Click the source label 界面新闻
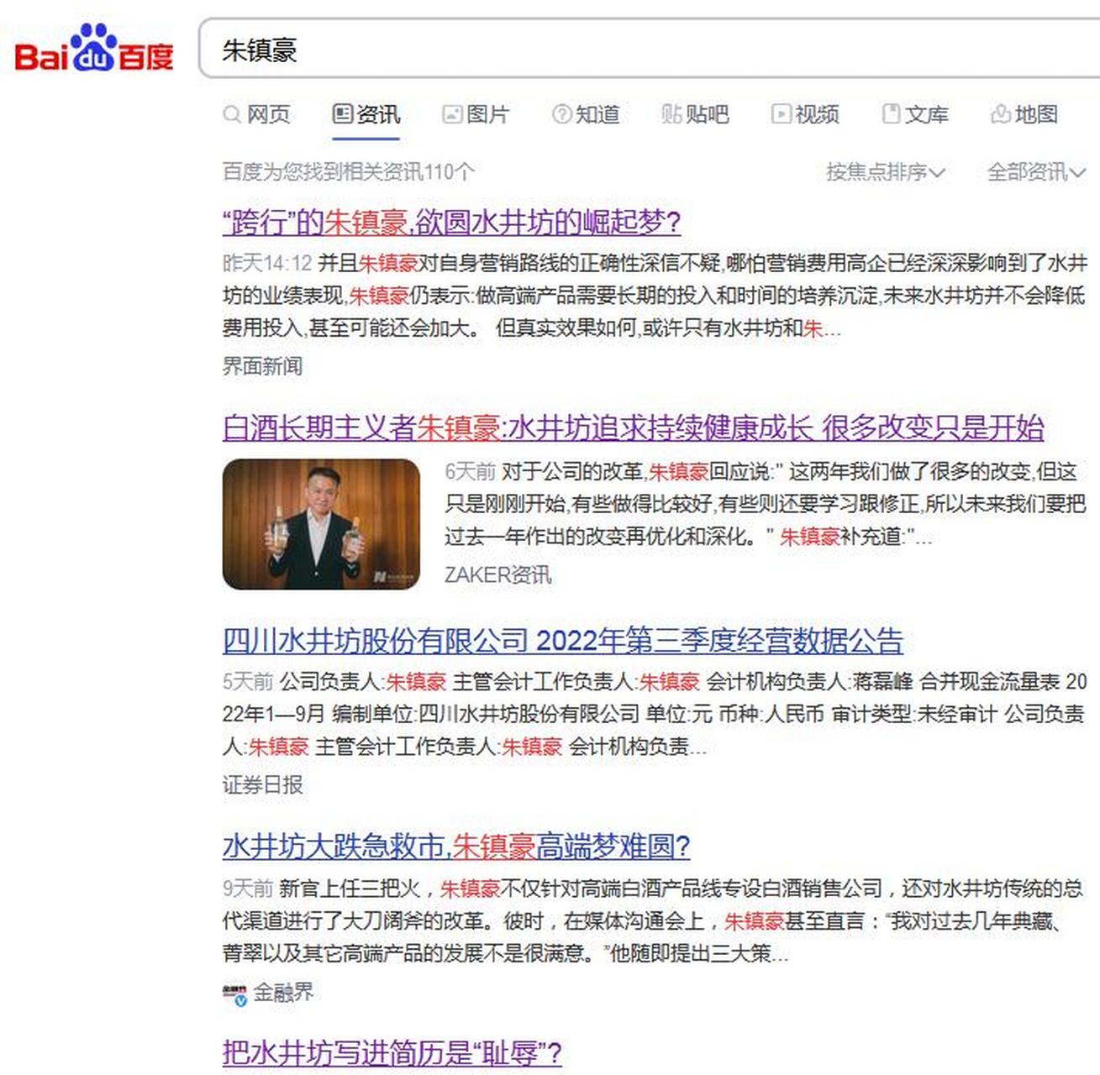Screen dimensions: 1100x1075 (x=262, y=366)
